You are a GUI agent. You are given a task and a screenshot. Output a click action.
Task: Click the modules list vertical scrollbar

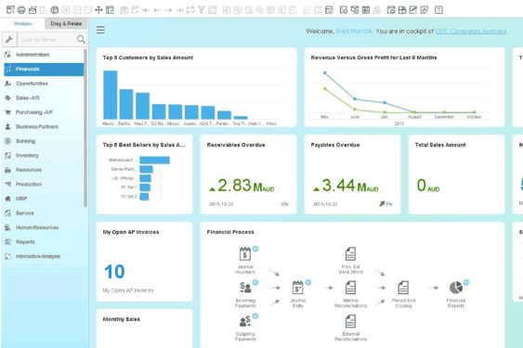point(85,128)
